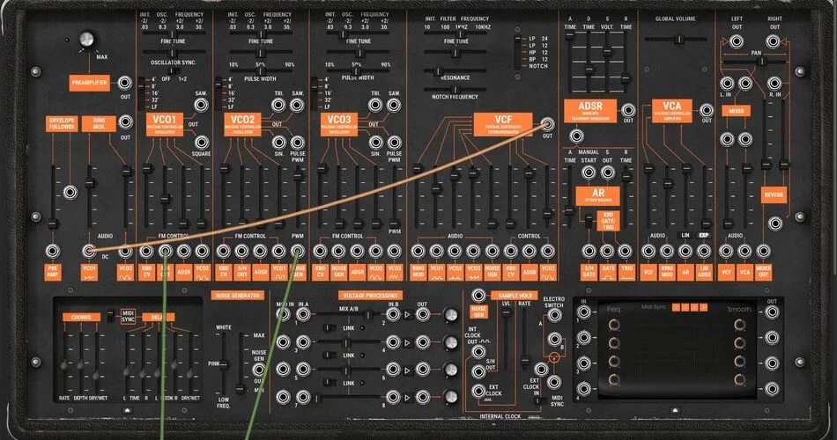
Task: Click the jack below the REVERB label
Action: 774,223
